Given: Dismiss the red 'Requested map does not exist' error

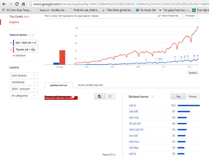Looking at the screenshot, I should tap(77, 98).
